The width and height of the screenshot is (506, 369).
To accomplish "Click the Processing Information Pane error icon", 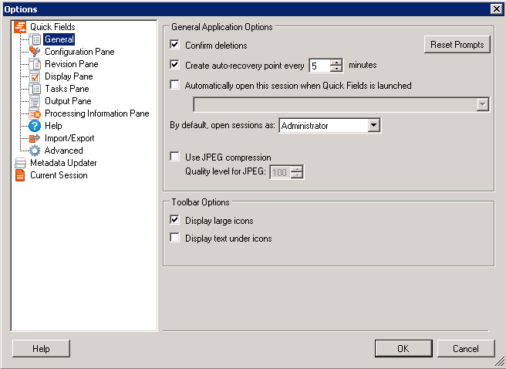I will point(35,113).
